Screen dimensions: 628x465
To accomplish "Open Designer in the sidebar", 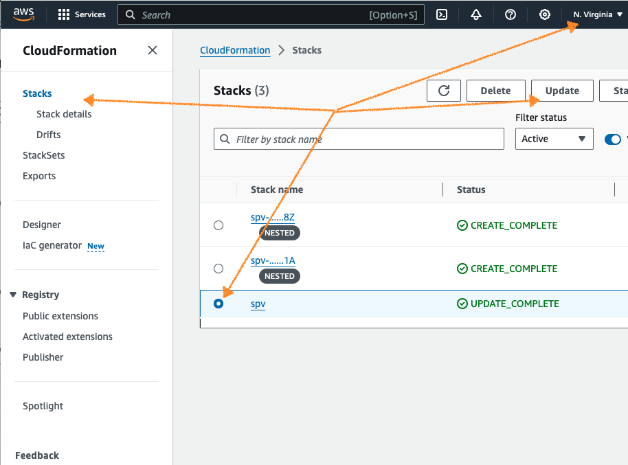I will [42, 225].
